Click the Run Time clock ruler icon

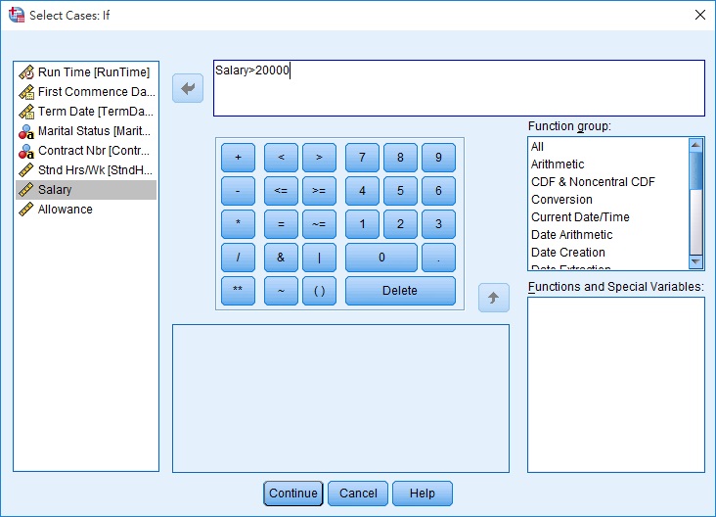click(x=26, y=72)
